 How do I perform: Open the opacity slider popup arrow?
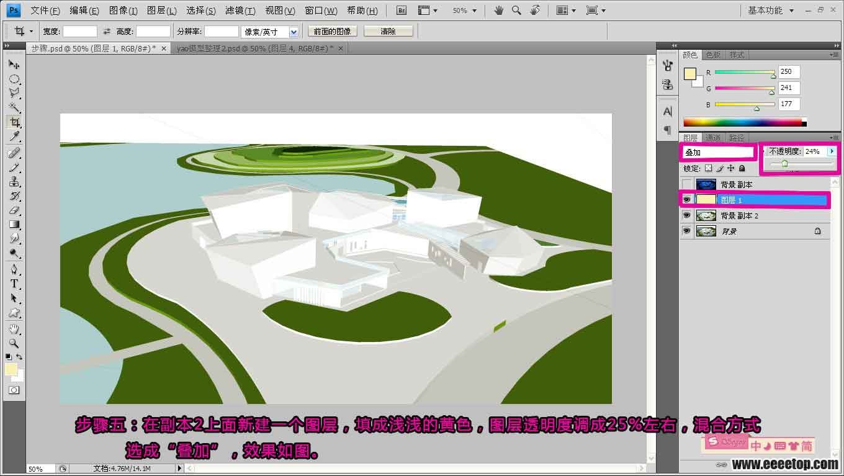coord(832,151)
